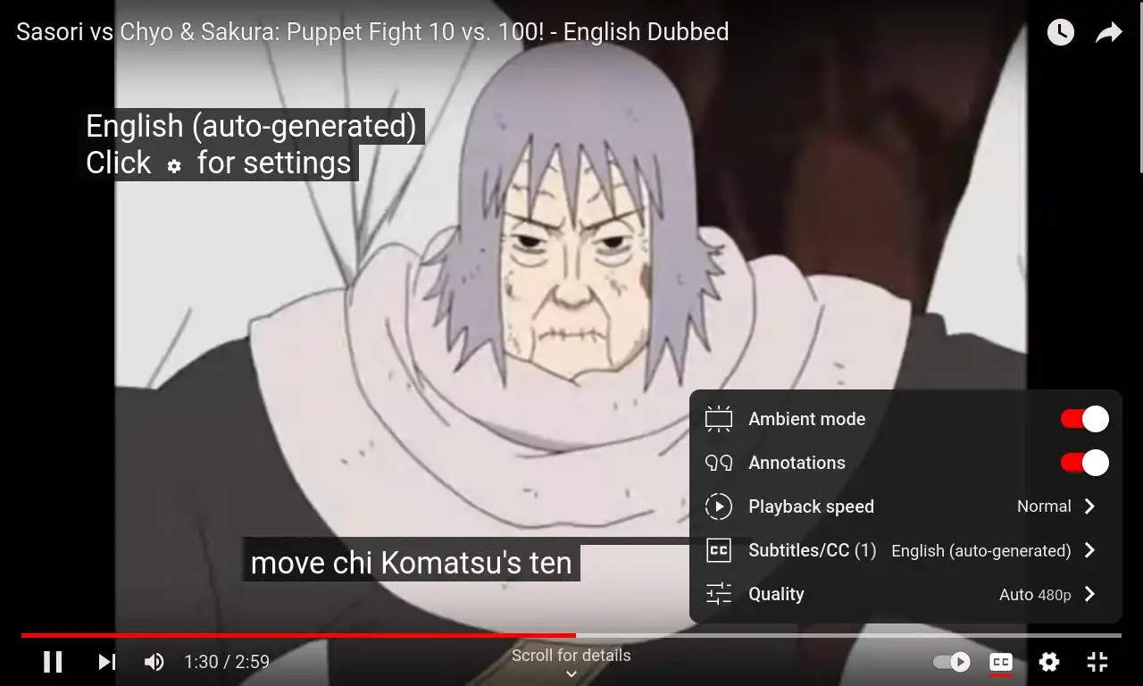Toggle the autoplay switch
Image resolution: width=1143 pixels, height=686 pixels.
[952, 662]
